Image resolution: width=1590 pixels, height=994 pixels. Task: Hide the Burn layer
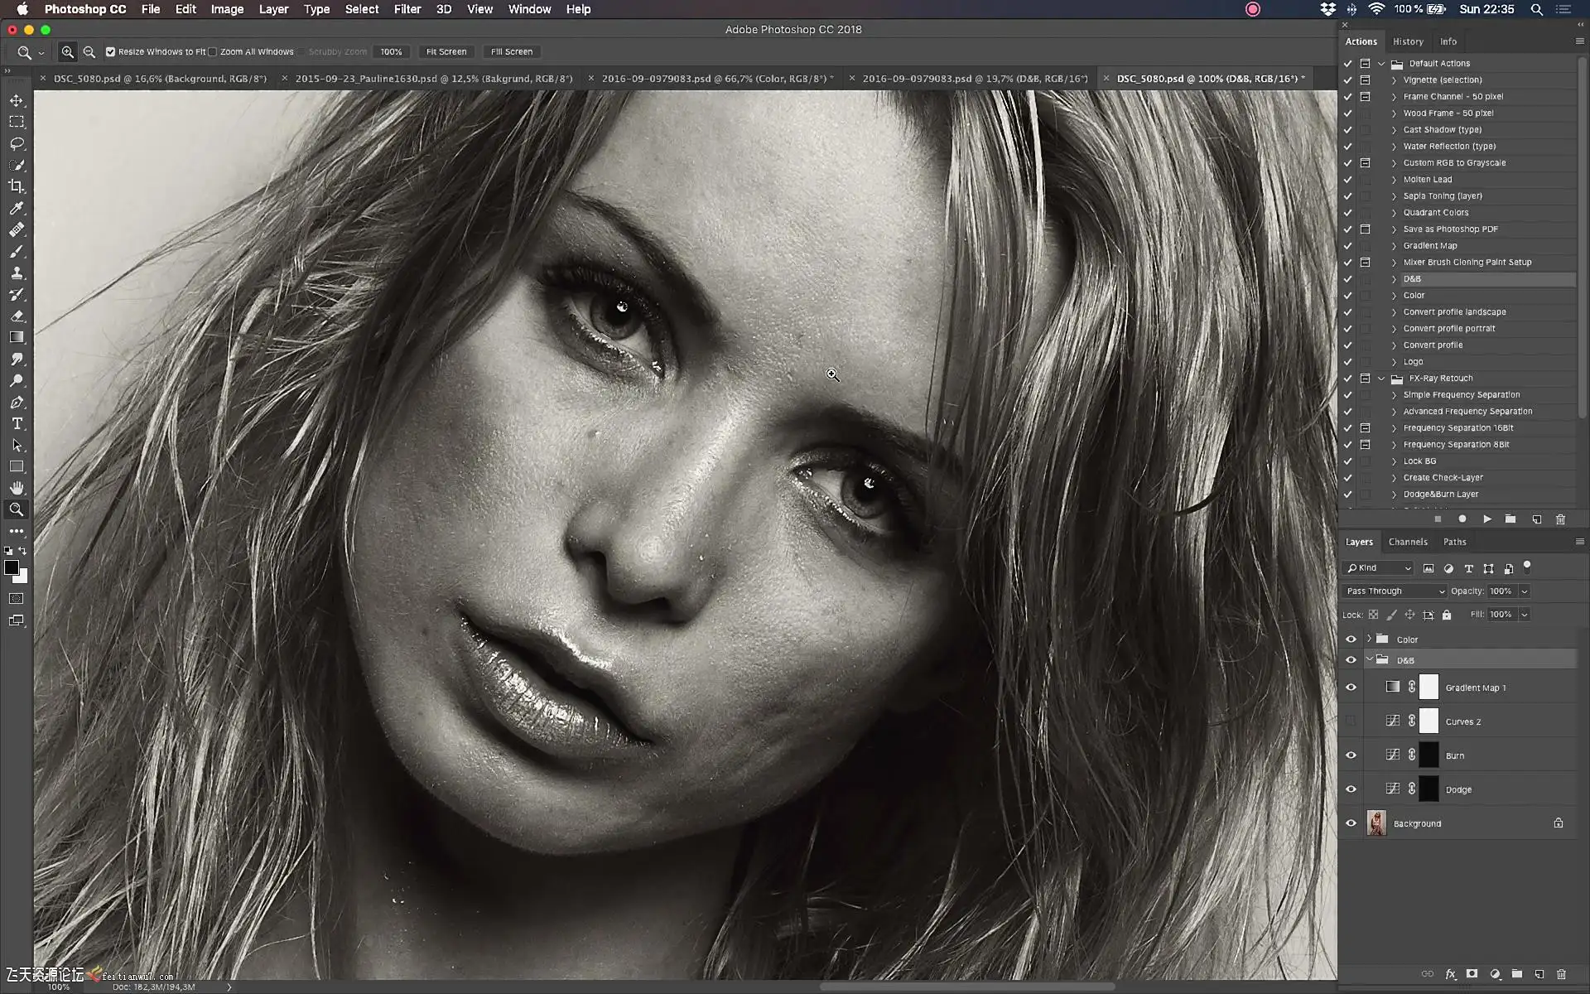click(1351, 755)
